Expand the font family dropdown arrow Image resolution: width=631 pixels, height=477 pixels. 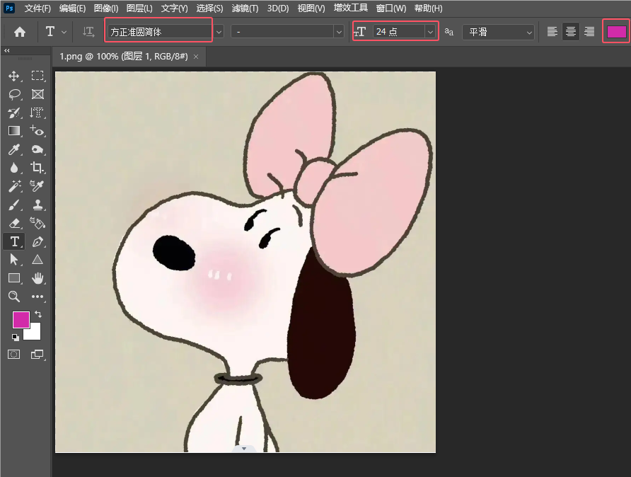(219, 32)
